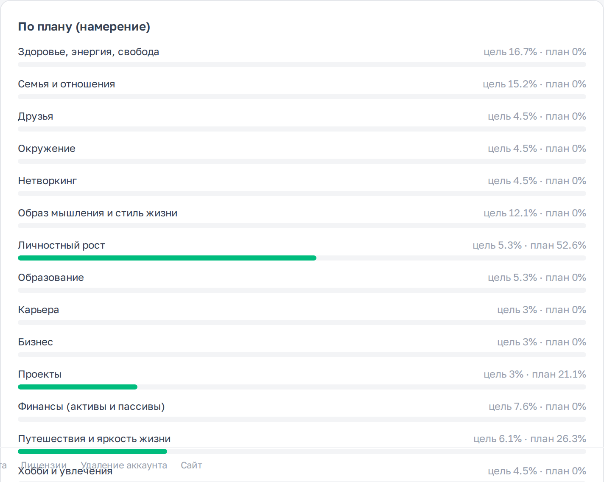Click the По плану (намерение) heading
The image size is (604, 482).
[84, 27]
